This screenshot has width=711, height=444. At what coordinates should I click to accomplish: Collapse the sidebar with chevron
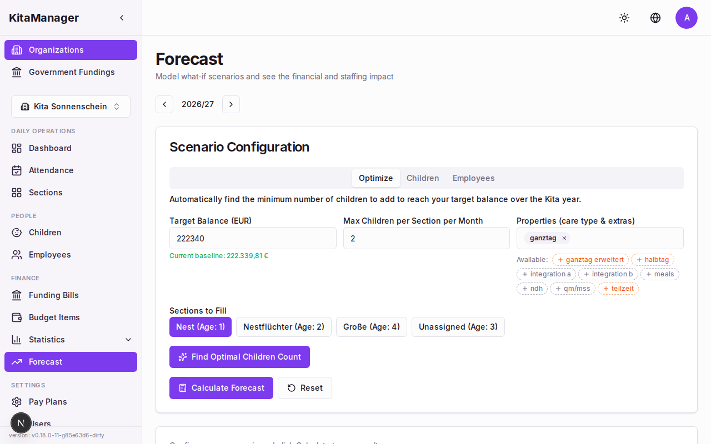pyautogui.click(x=122, y=18)
